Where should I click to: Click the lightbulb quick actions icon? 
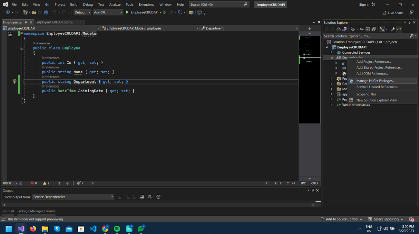[x=15, y=81]
